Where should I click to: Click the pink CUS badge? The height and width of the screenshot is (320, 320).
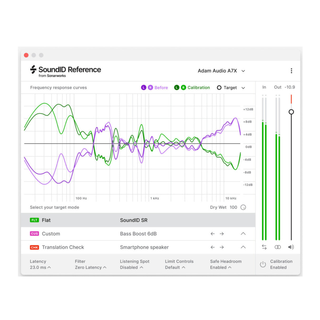click(x=35, y=234)
